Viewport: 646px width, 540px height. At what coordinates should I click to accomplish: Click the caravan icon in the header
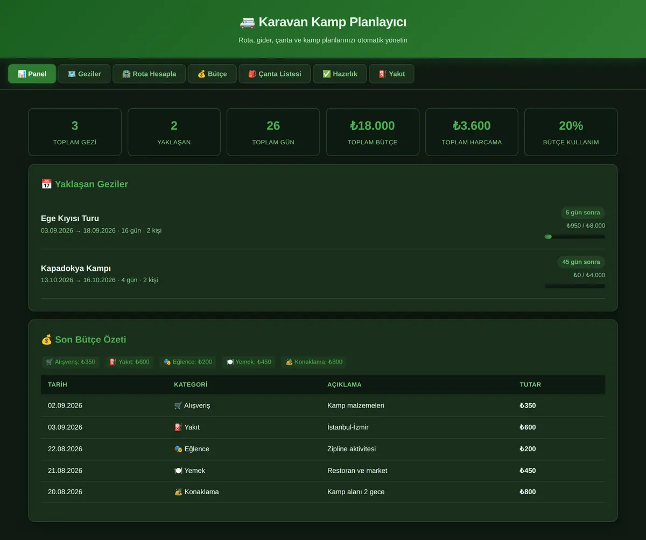pos(247,22)
